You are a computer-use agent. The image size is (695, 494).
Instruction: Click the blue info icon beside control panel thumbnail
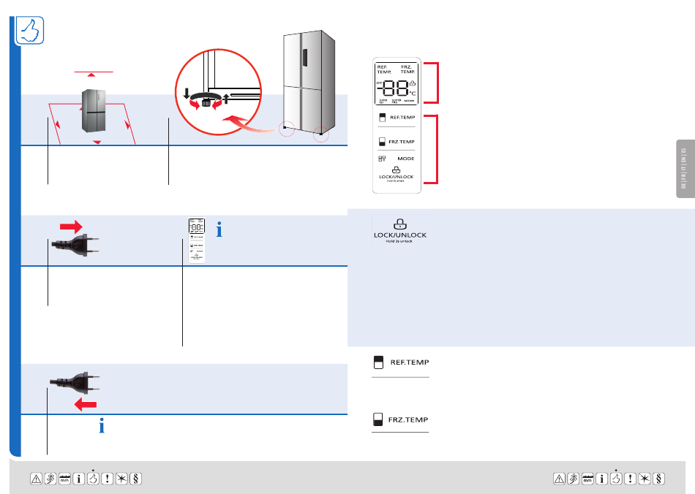(219, 229)
